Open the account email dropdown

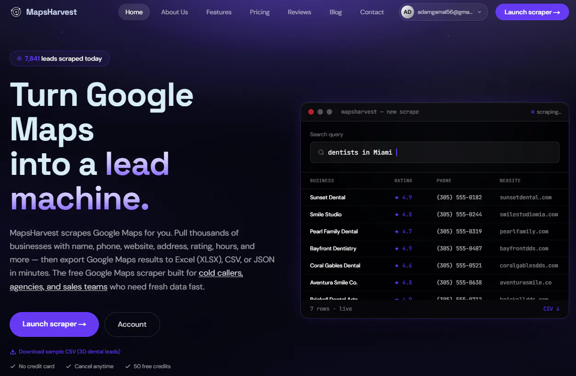pos(444,12)
